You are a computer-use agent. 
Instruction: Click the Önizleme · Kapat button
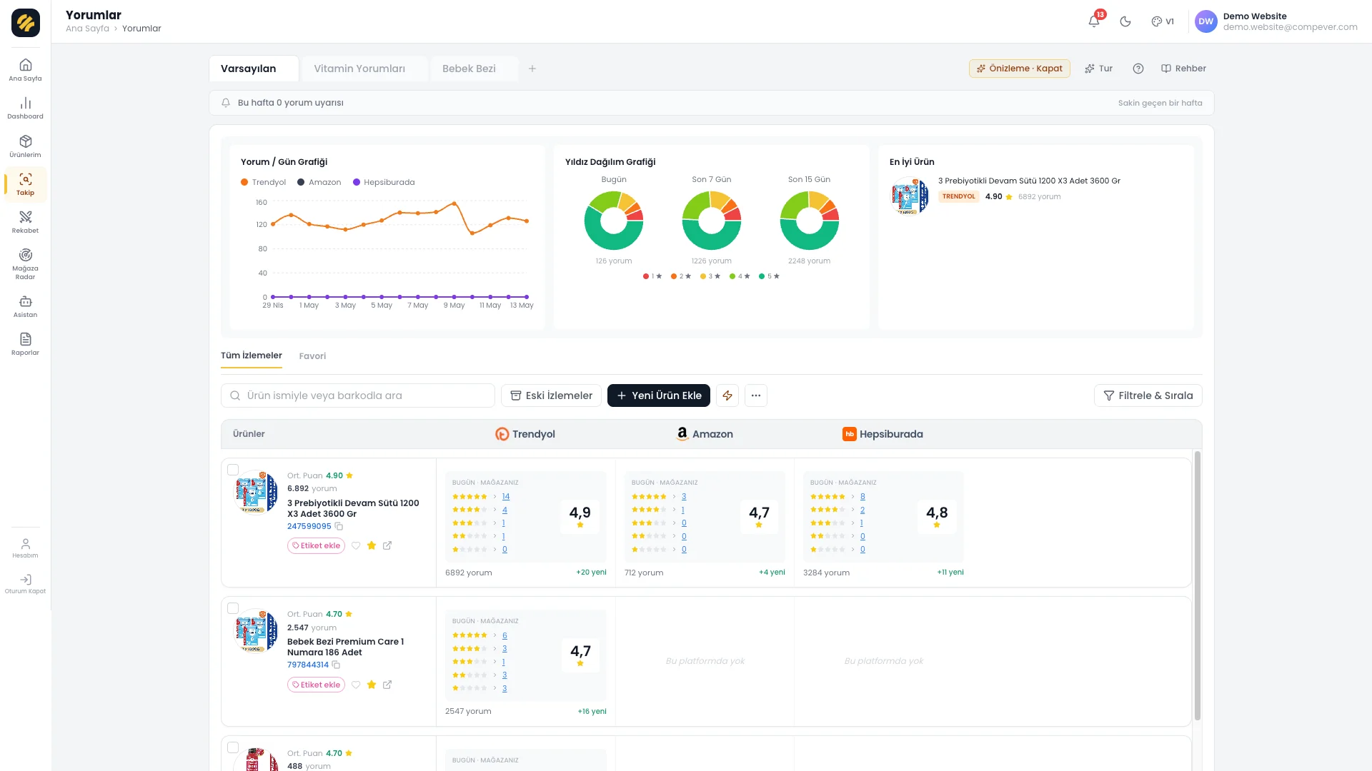1020,69
